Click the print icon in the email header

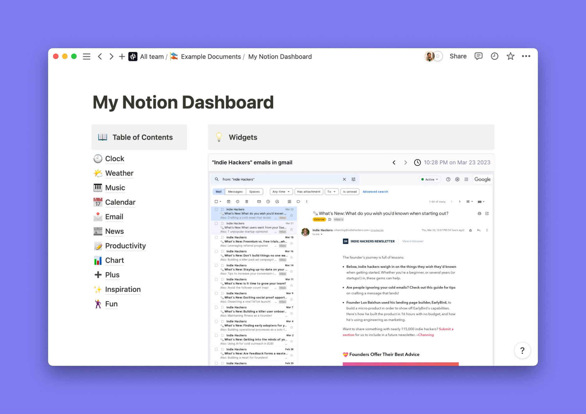click(479, 213)
